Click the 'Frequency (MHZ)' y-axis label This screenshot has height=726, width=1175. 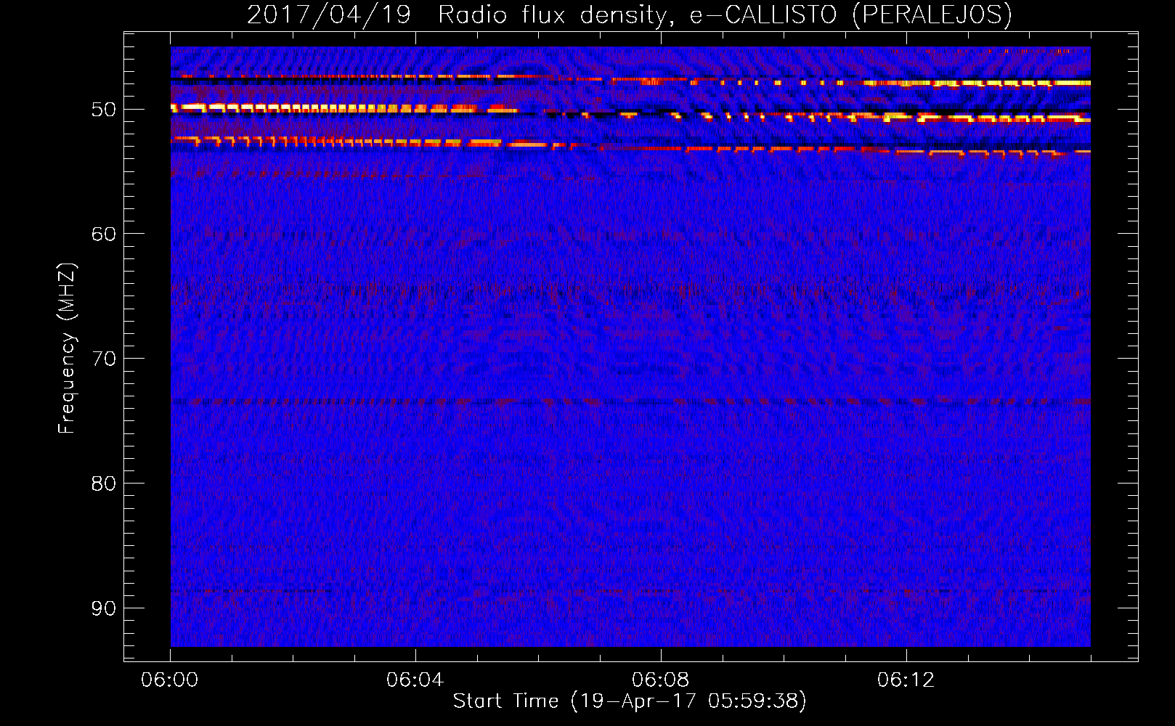(67, 348)
